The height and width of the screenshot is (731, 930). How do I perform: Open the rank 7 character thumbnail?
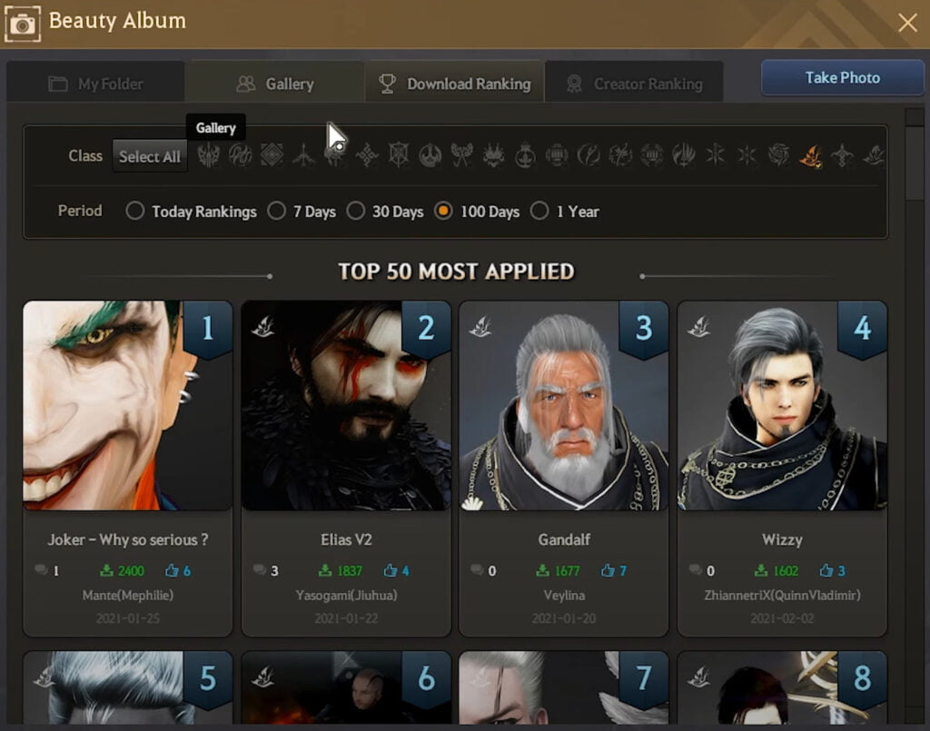(x=564, y=687)
